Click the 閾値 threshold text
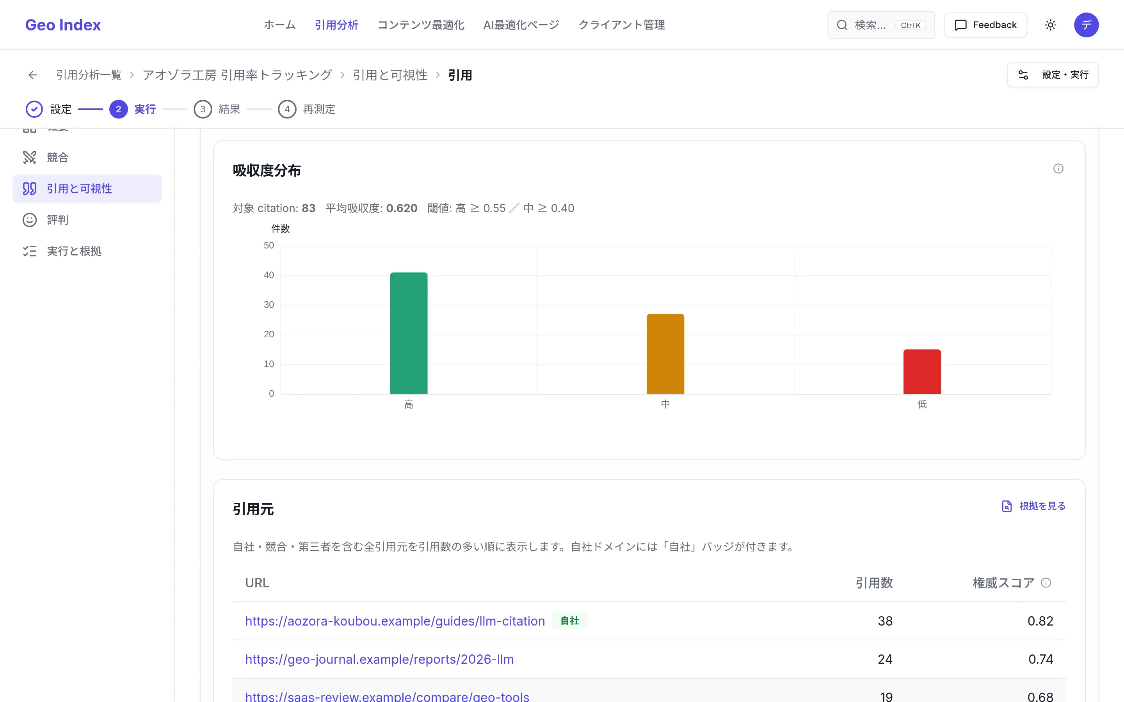Image resolution: width=1124 pixels, height=702 pixels. [501, 208]
